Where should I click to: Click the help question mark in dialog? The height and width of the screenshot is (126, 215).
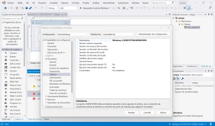pyautogui.click(x=161, y=28)
